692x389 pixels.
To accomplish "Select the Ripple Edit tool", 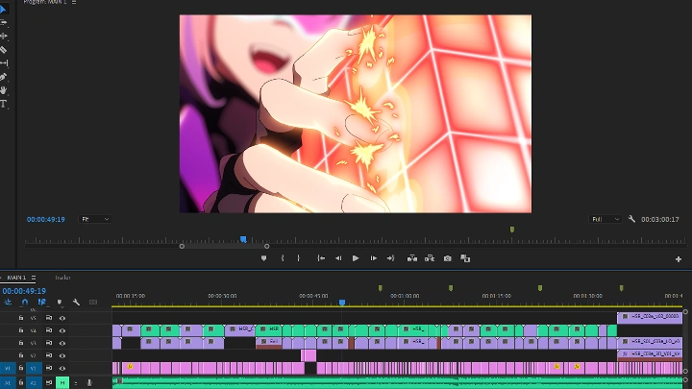I will [4, 36].
